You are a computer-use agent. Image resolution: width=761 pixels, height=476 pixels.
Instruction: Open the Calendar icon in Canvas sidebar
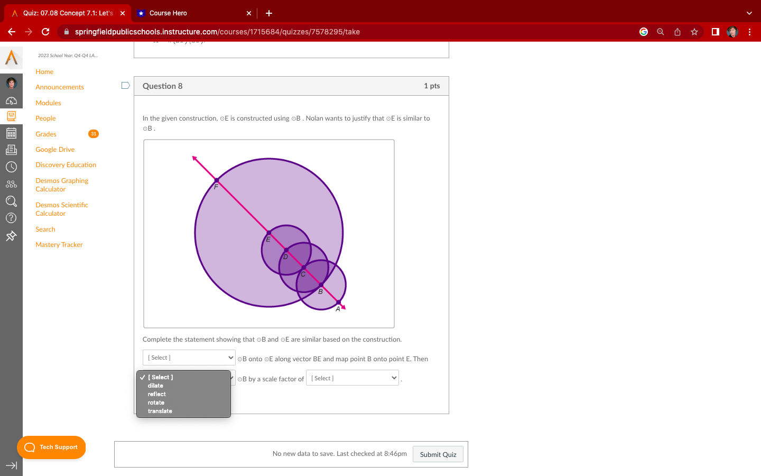click(x=11, y=133)
